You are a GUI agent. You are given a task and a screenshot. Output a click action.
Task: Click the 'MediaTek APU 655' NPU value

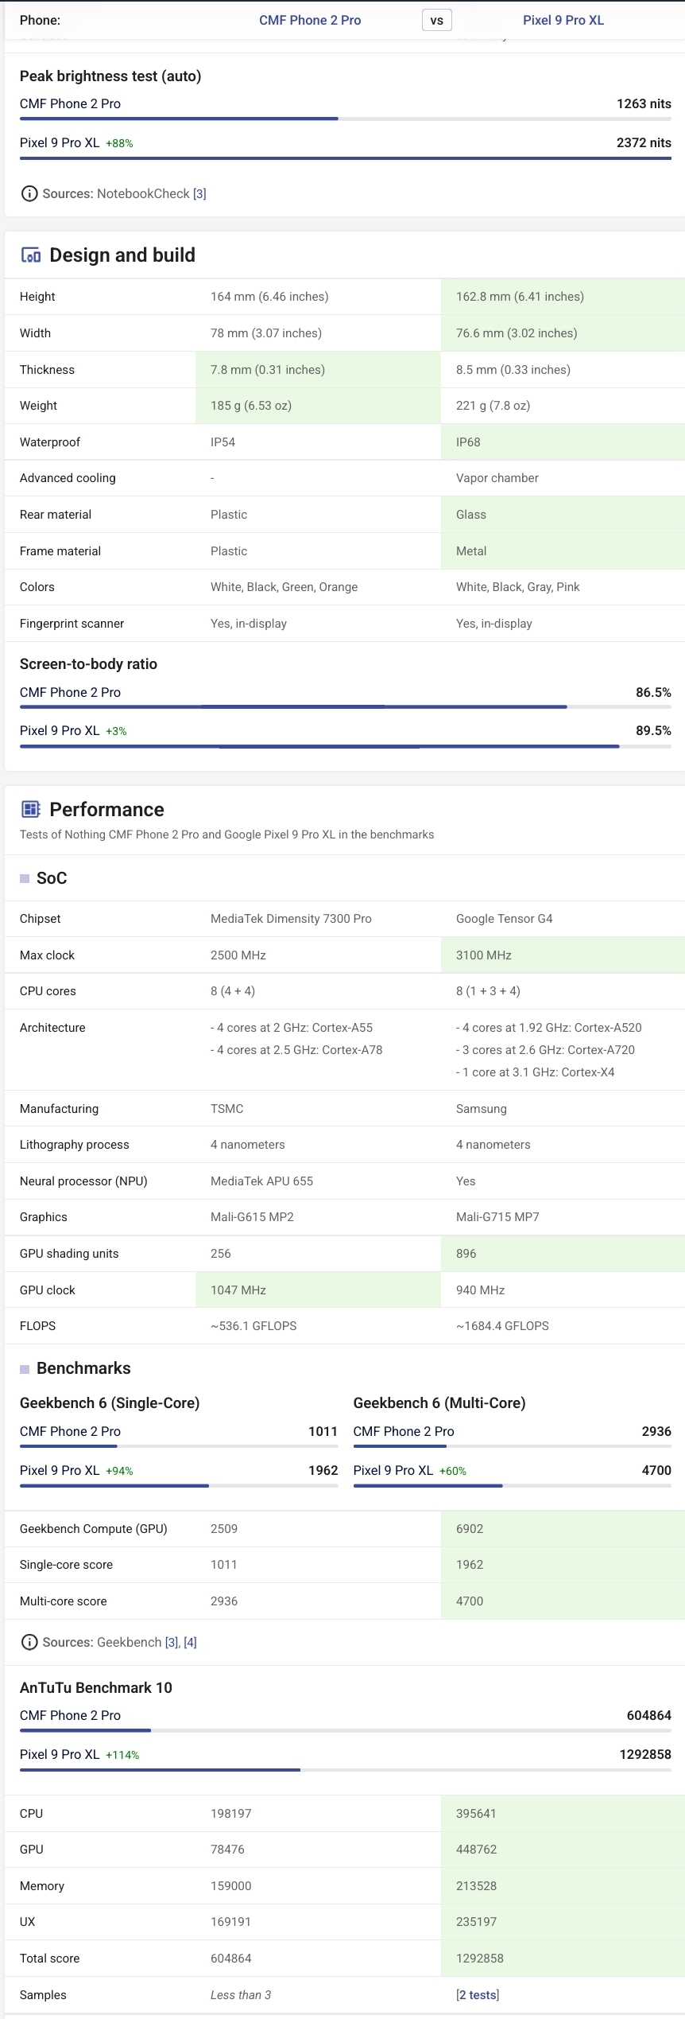(x=261, y=1181)
